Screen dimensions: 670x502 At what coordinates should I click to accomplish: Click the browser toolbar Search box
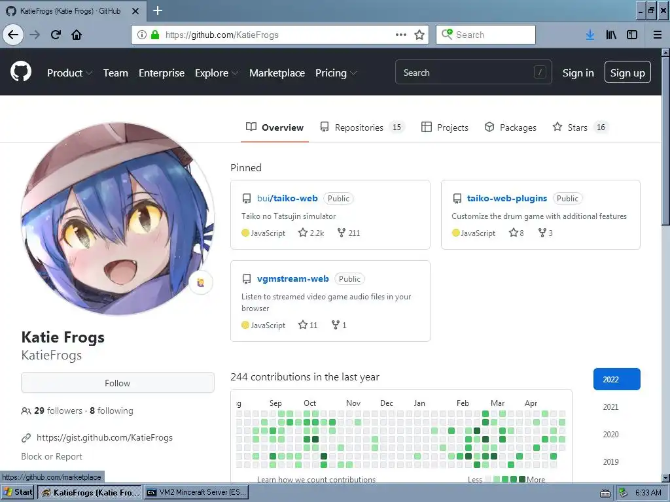486,35
